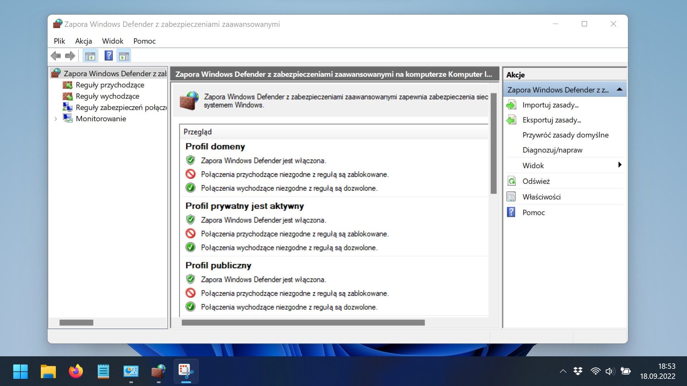Image resolution: width=687 pixels, height=386 pixels.
Task: Click the Przegląd section header
Action: click(198, 132)
